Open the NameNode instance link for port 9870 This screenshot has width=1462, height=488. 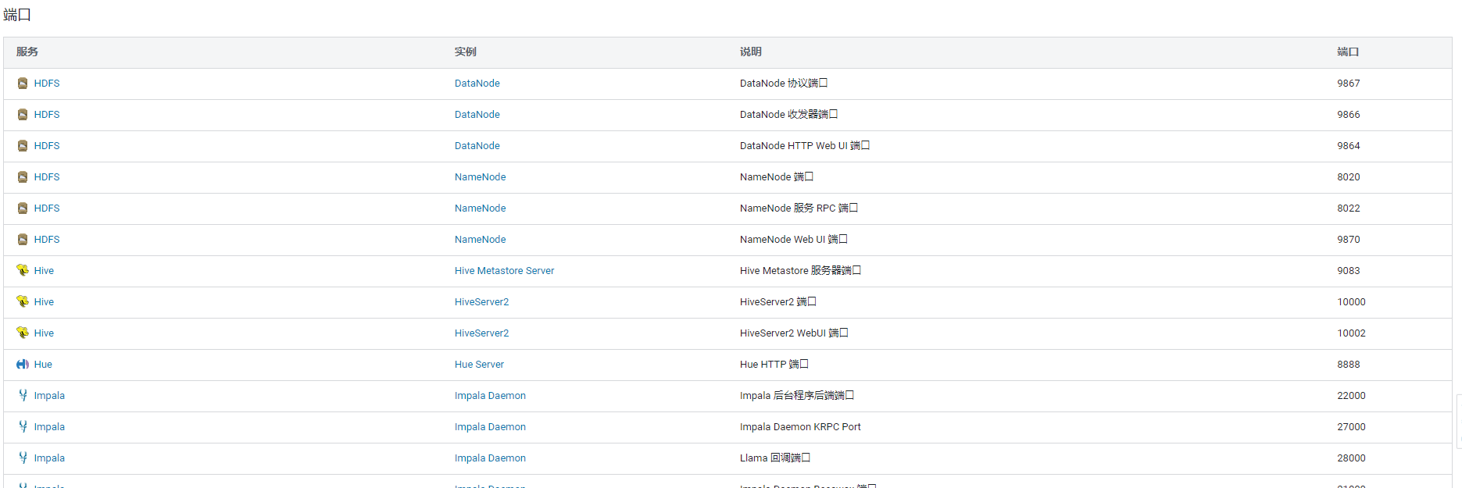pos(481,240)
